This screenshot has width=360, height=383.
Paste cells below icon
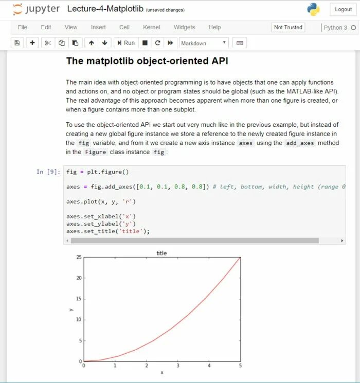tap(75, 43)
